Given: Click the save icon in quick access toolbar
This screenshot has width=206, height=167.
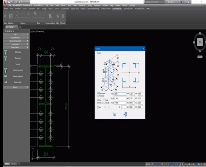Looking at the screenshot, I should (14, 2).
